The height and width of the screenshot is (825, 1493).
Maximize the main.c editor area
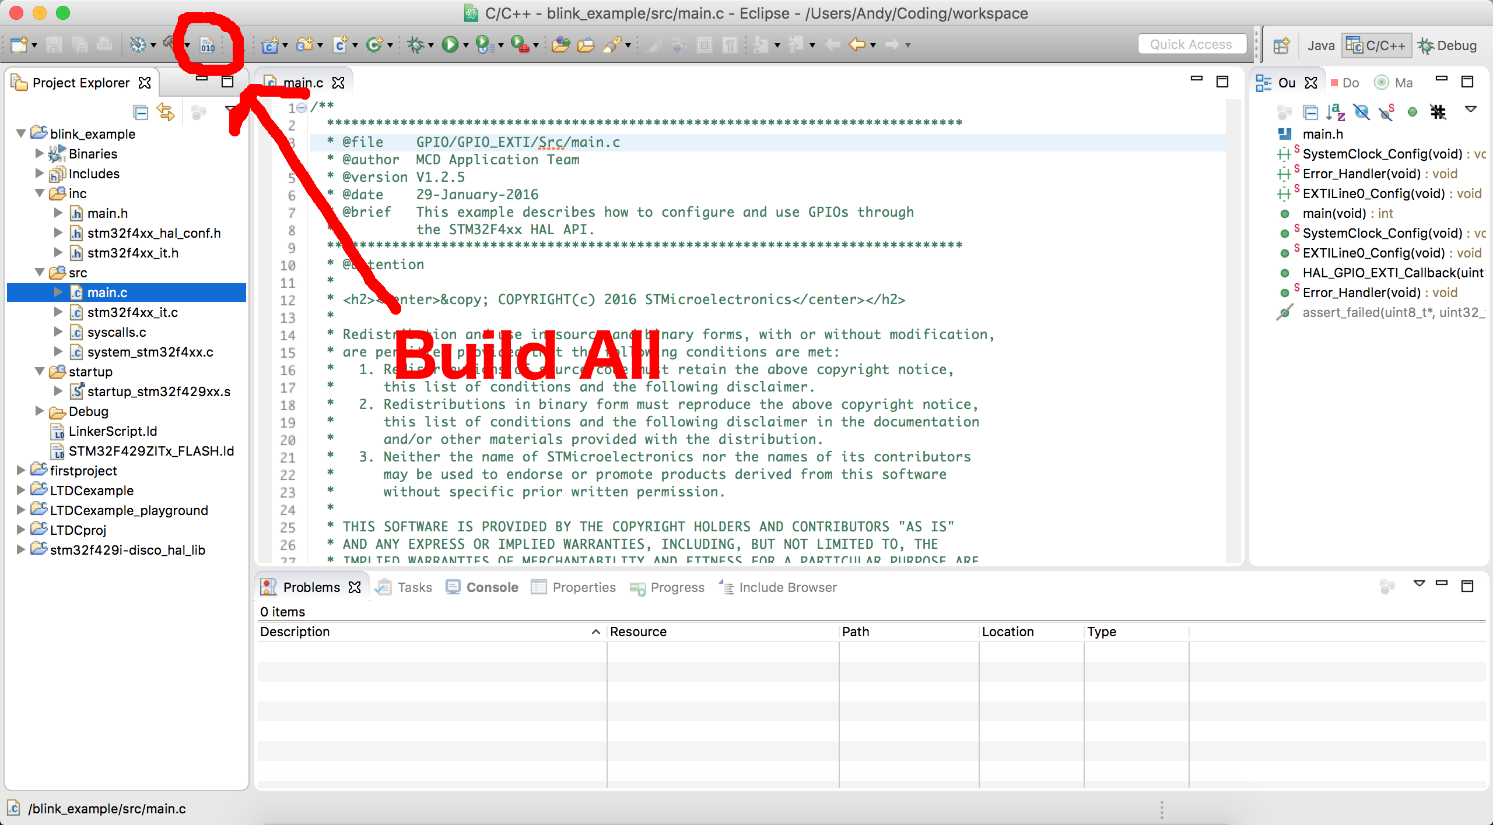pyautogui.click(x=1222, y=82)
